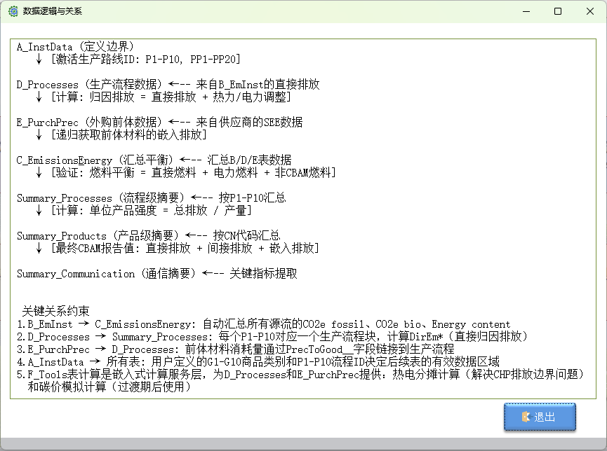Minimize the 数据逻辑与关系 window
Image resolution: width=607 pixels, height=451 pixels.
(525, 11)
